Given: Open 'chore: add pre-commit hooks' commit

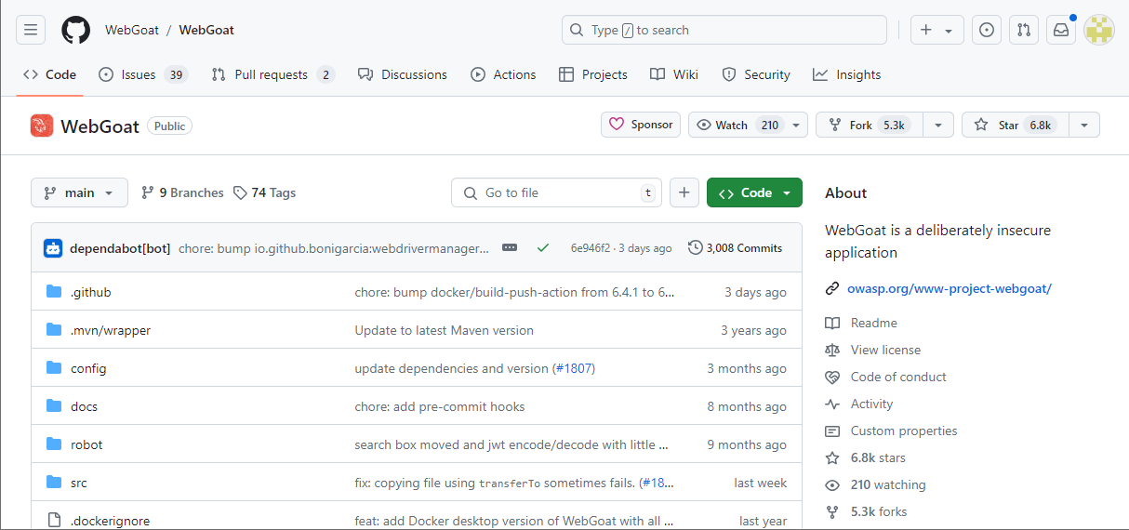Looking at the screenshot, I should click(x=440, y=406).
